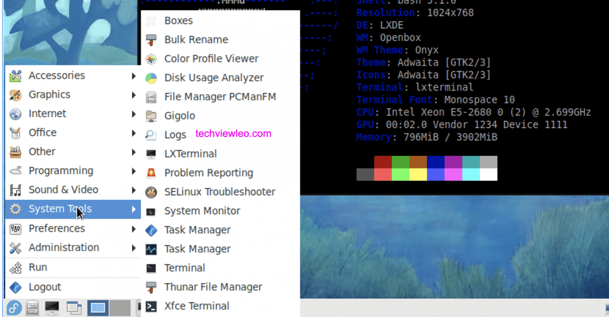Click the bright yellow terminal color block
This screenshot has width=609, height=317.
(x=418, y=175)
